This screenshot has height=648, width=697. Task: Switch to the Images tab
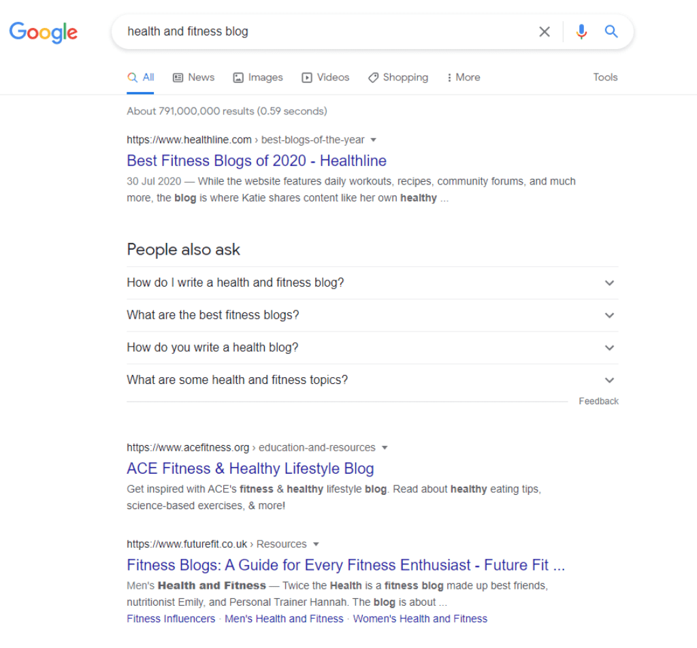[258, 78]
